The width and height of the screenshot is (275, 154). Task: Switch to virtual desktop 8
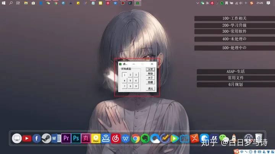click(x=130, y=86)
